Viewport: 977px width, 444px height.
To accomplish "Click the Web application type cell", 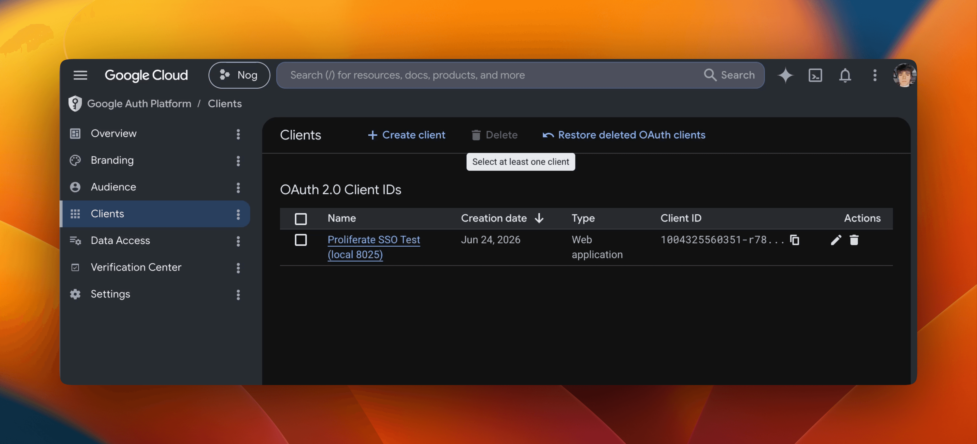I will pyautogui.click(x=597, y=247).
